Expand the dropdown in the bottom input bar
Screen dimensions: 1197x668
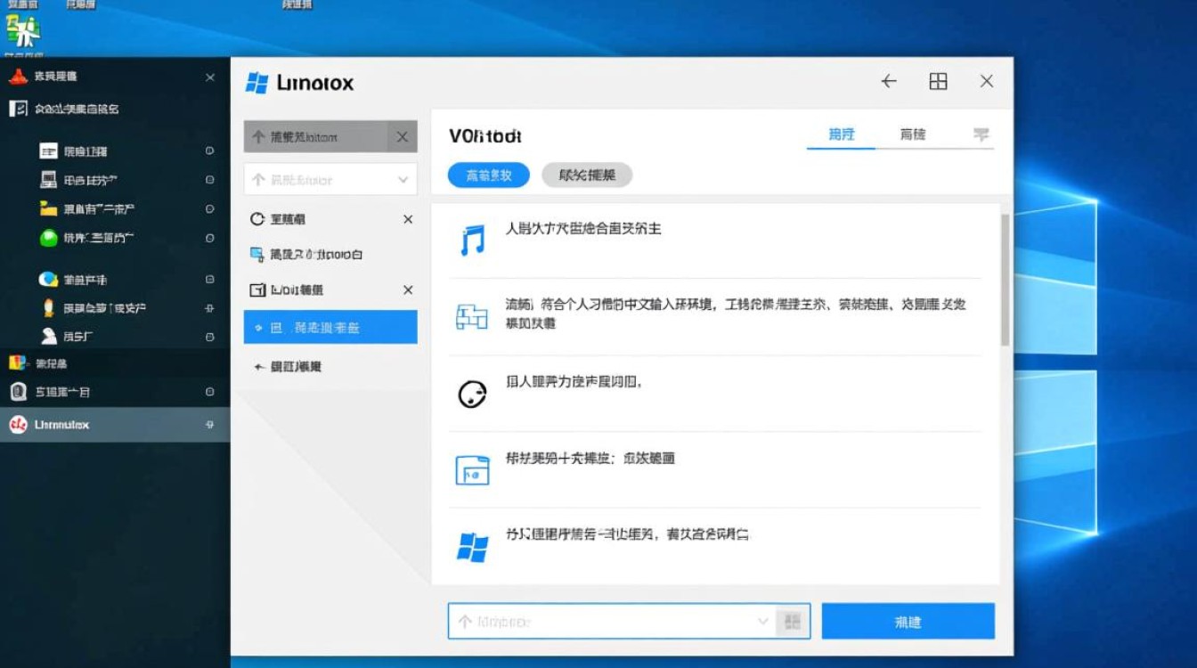click(762, 621)
